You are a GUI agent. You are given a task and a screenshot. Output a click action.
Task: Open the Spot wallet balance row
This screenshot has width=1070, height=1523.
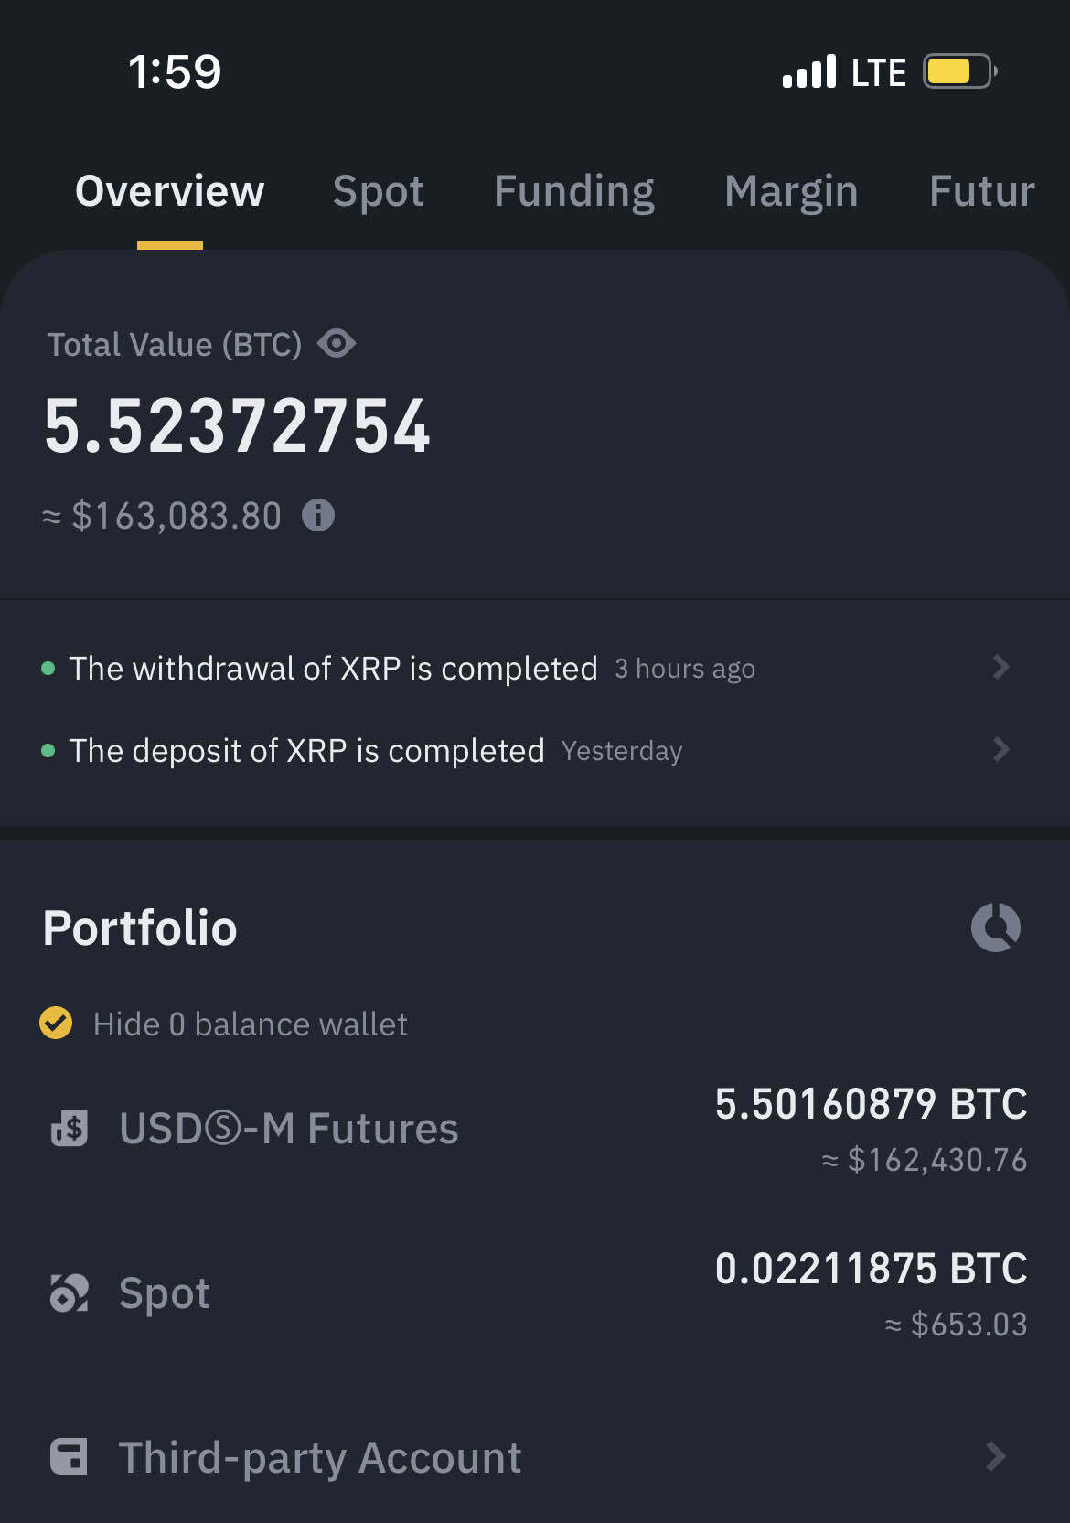click(535, 1293)
